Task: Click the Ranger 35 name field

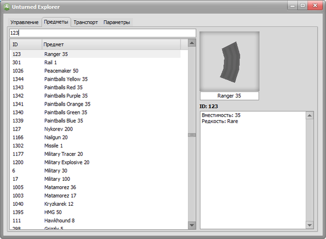Action: click(x=229, y=96)
